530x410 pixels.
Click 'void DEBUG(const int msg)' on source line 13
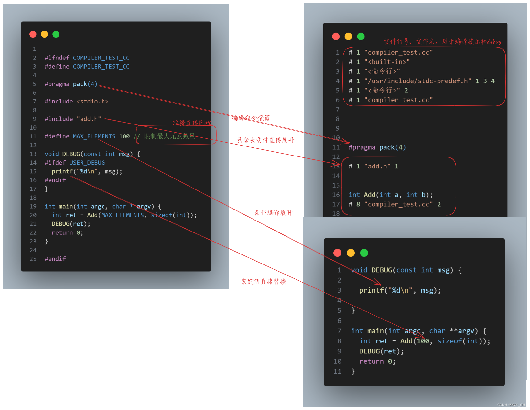(x=89, y=154)
